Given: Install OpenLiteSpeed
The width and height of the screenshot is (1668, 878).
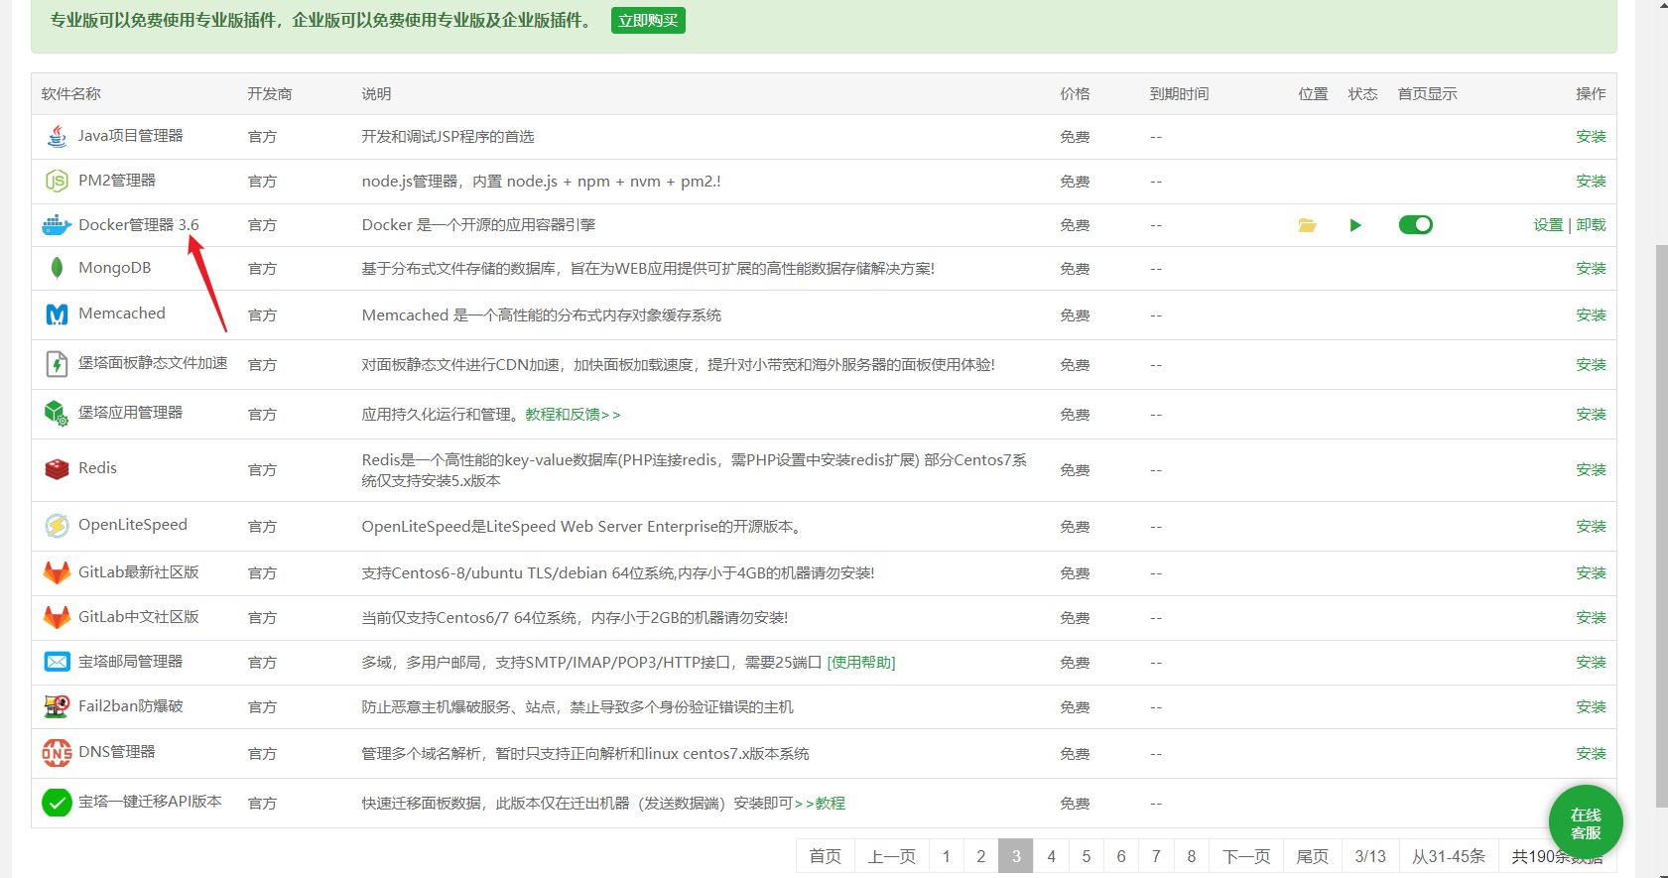Looking at the screenshot, I should pyautogui.click(x=1591, y=527).
